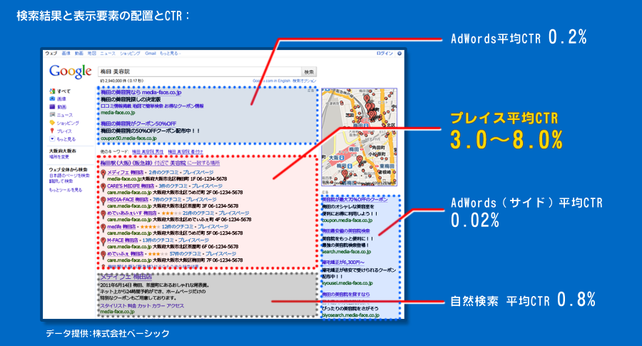Open the M-FACE 梅田店 place listing
The width and height of the screenshot is (642, 346).
point(123,240)
